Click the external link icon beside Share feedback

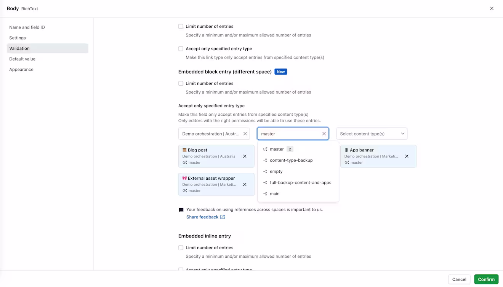click(223, 217)
